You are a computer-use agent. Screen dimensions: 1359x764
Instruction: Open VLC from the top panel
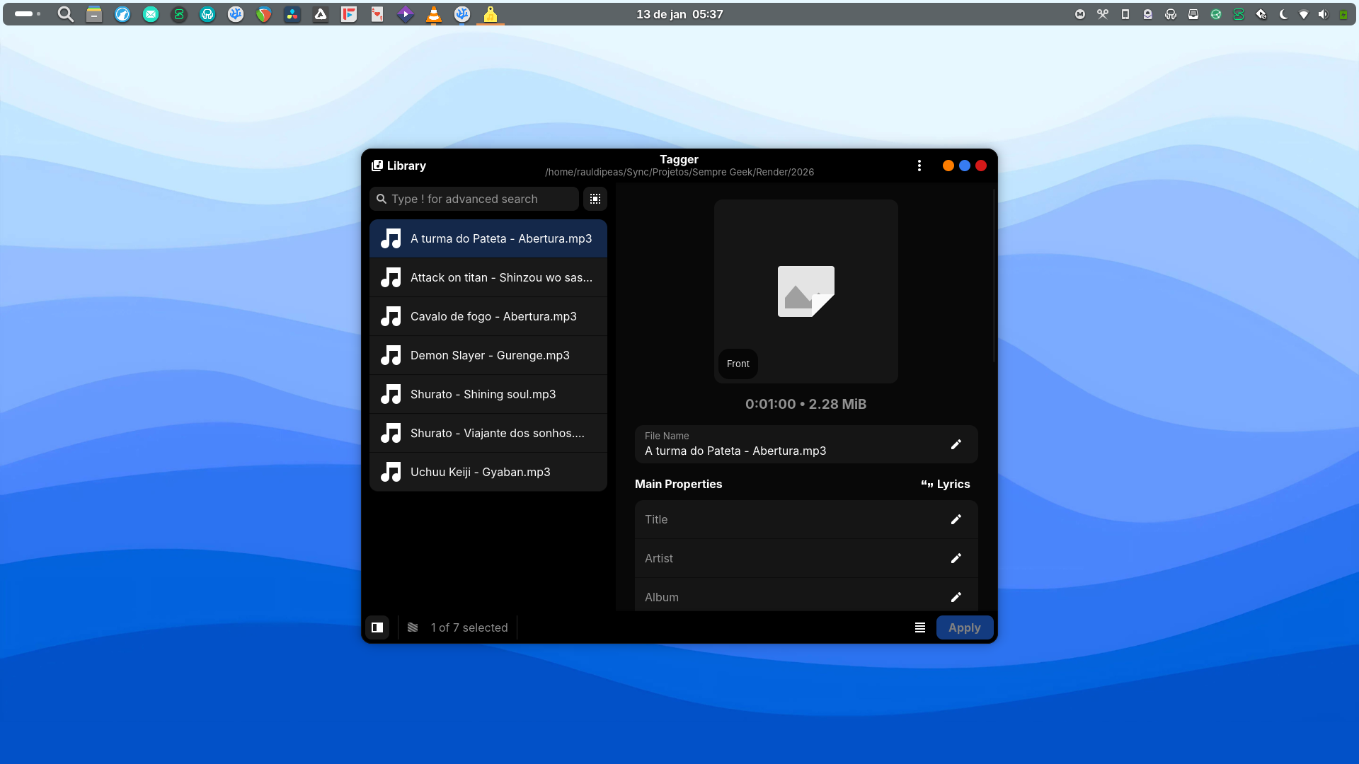click(434, 14)
